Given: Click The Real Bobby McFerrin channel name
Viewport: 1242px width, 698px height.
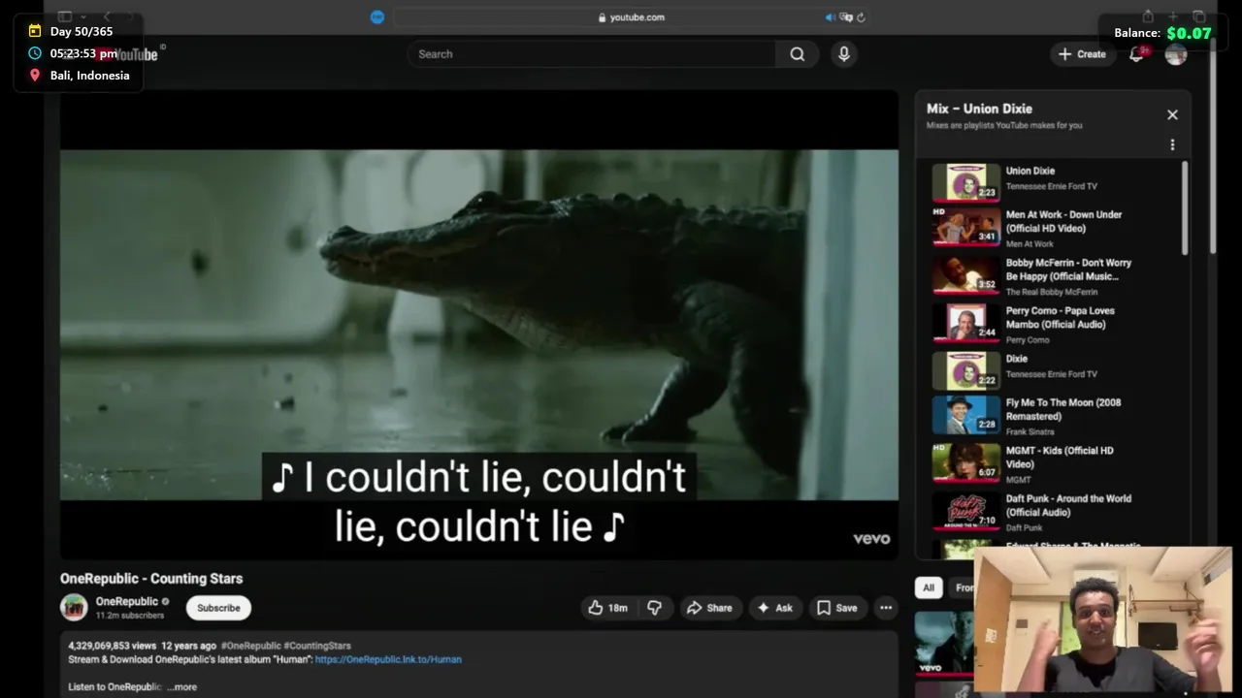Looking at the screenshot, I should pyautogui.click(x=1051, y=292).
